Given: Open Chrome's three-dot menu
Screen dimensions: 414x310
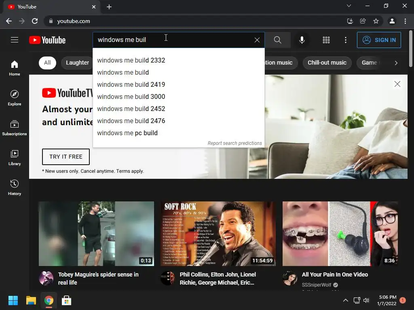Looking at the screenshot, I should point(405,21).
